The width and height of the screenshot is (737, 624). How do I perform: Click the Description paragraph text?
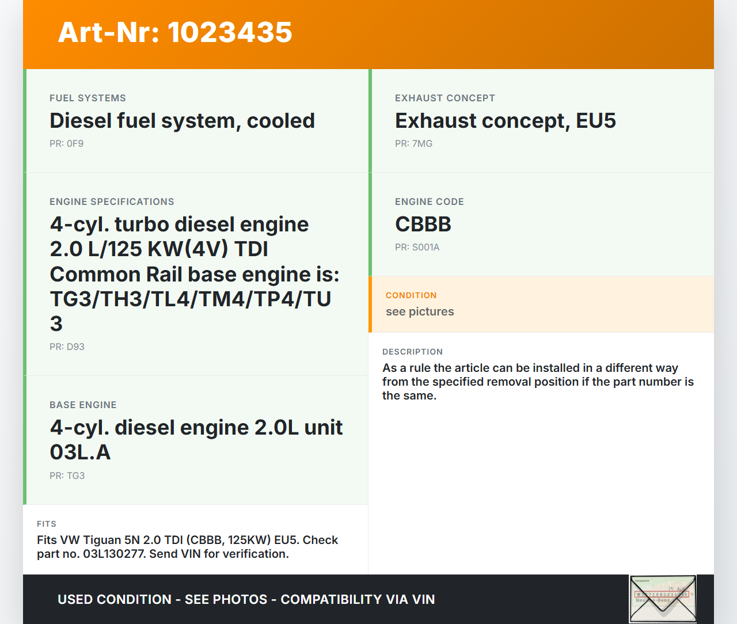coord(538,382)
